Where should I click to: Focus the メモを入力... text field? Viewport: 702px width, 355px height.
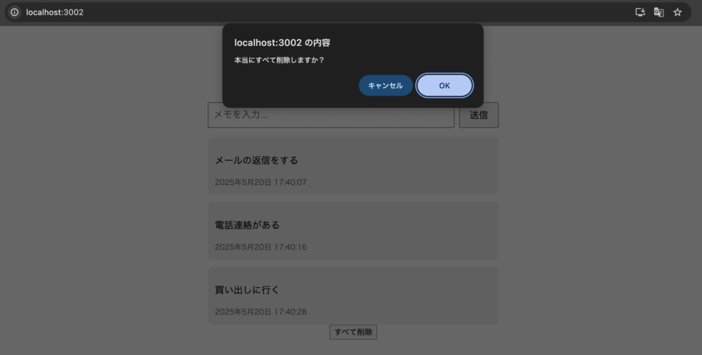(x=331, y=115)
